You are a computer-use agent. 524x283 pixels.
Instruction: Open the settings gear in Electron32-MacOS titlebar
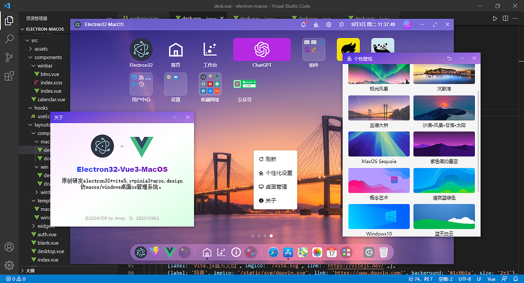point(328,25)
